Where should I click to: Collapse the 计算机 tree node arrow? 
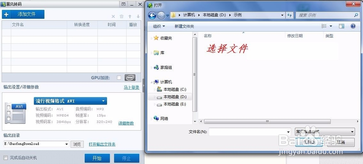pos(151,82)
